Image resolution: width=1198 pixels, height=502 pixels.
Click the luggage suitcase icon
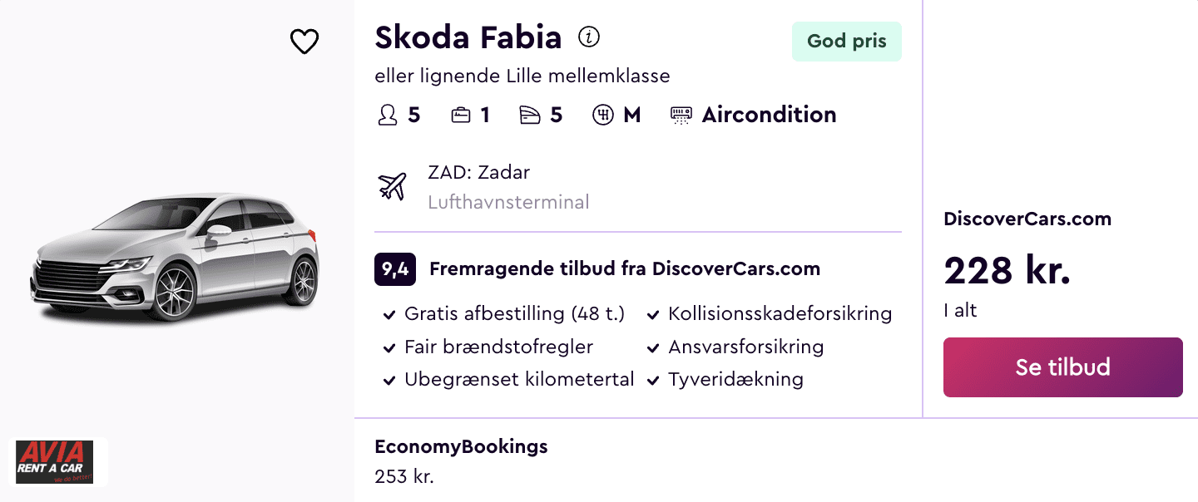tap(461, 115)
